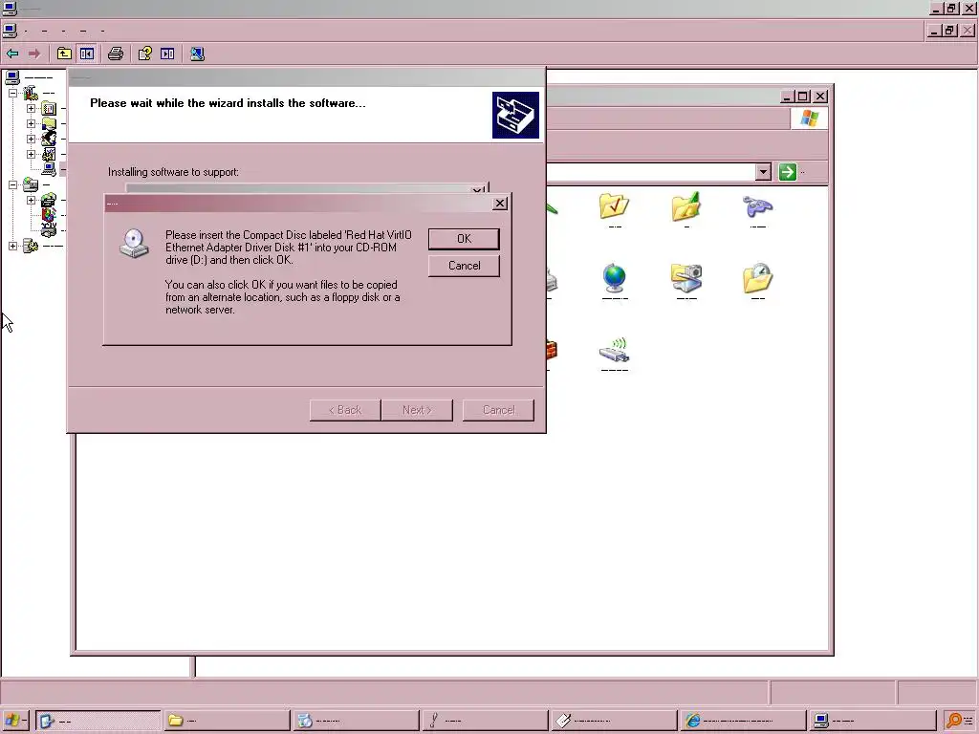Minimize the Control Panel window

(788, 97)
